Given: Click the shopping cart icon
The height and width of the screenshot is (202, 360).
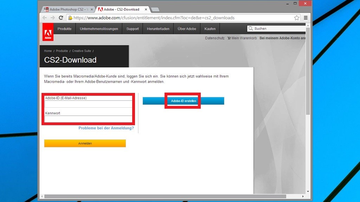Looking at the screenshot, I should (229, 38).
